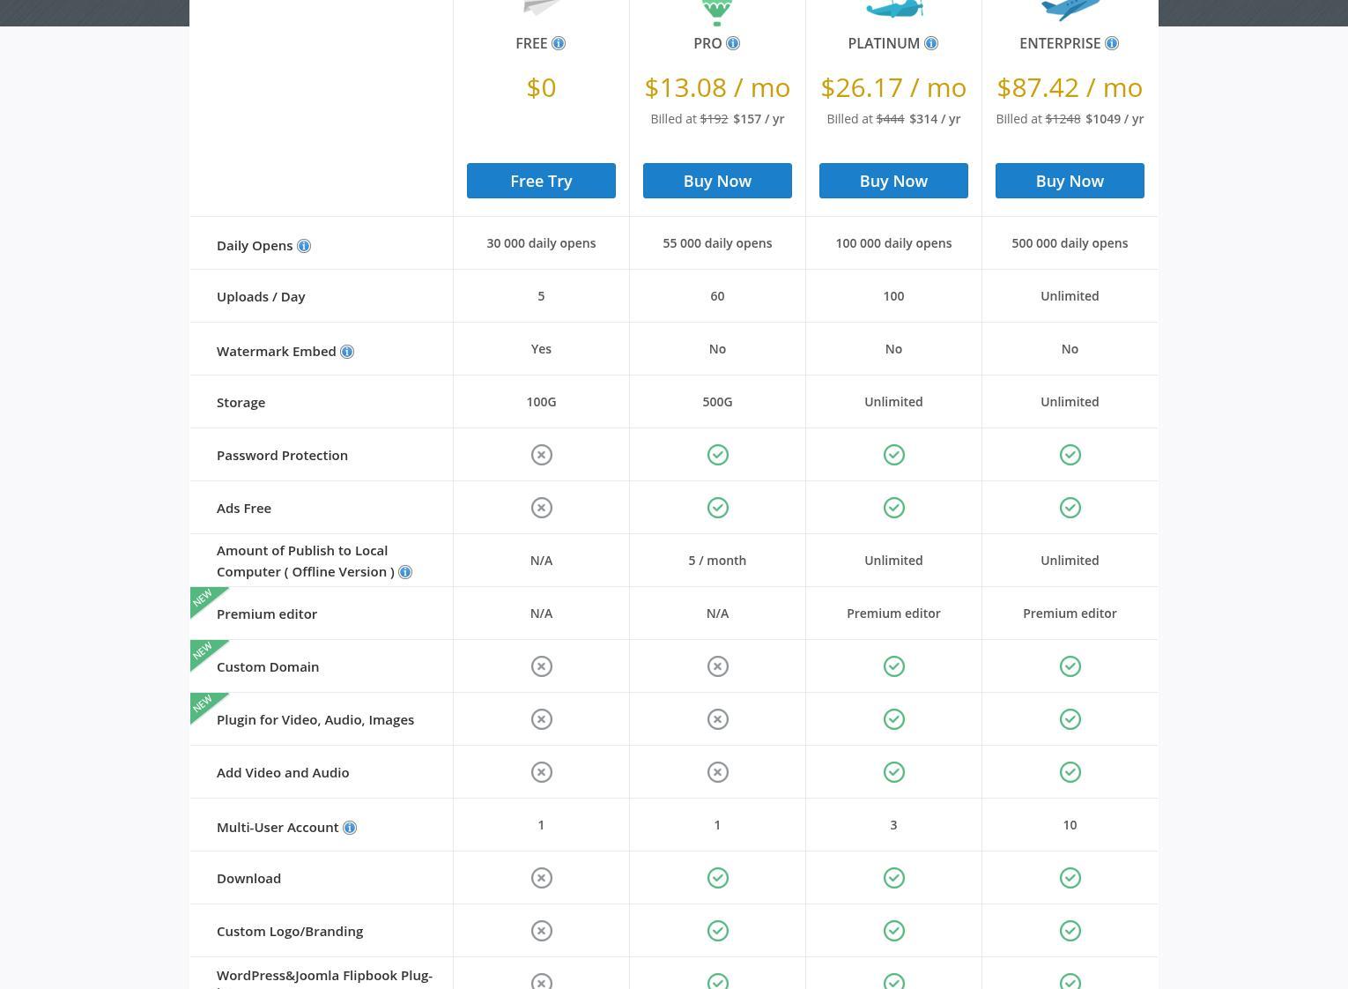1348x989 pixels.
Task: Click the info icon beside ENTERPRISE plan
Action: point(1112,43)
